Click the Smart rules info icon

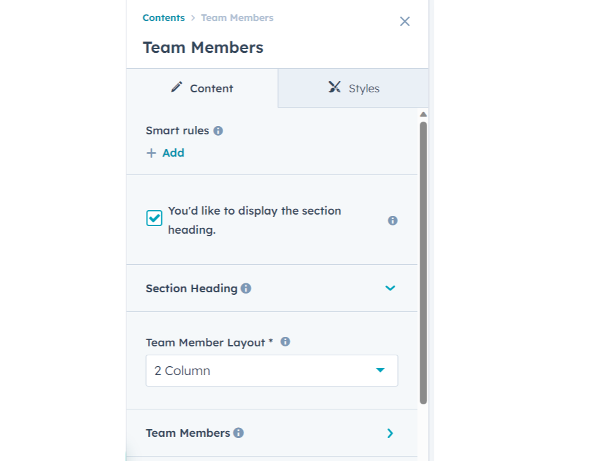(x=218, y=131)
